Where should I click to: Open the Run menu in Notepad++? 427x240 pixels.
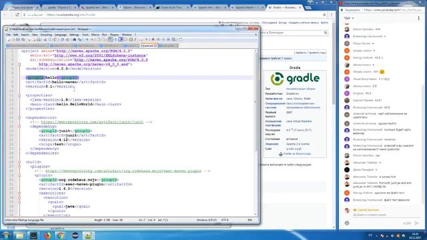pos(104,35)
